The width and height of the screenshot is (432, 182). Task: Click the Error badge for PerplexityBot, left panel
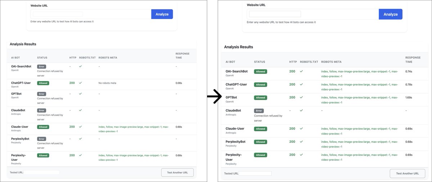41,138
